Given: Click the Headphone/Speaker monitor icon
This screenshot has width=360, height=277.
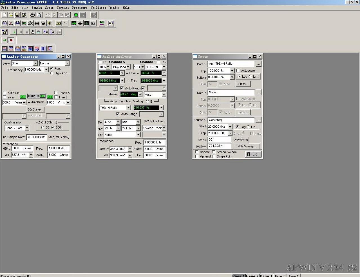Looking at the screenshot, I should [50, 23].
